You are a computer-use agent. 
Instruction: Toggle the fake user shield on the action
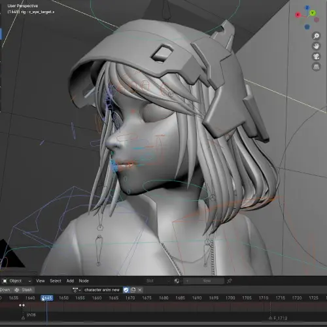coord(126,290)
